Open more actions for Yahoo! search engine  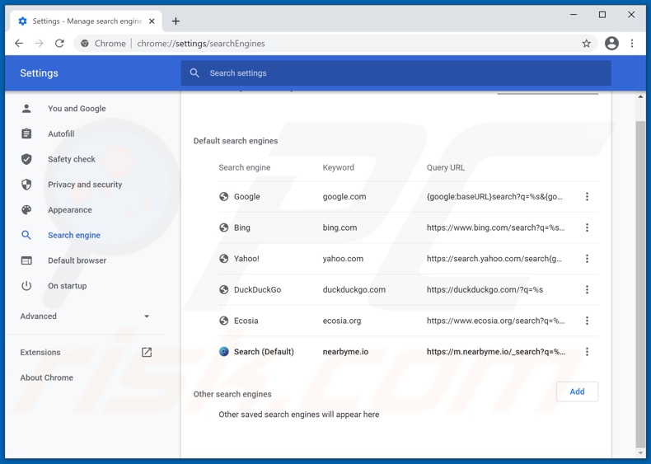point(587,259)
